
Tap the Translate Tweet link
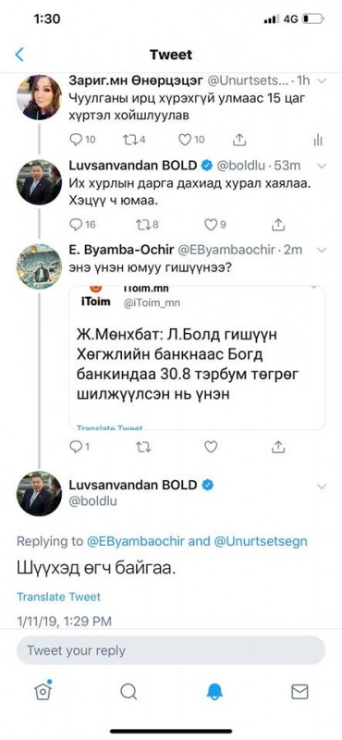point(59,597)
